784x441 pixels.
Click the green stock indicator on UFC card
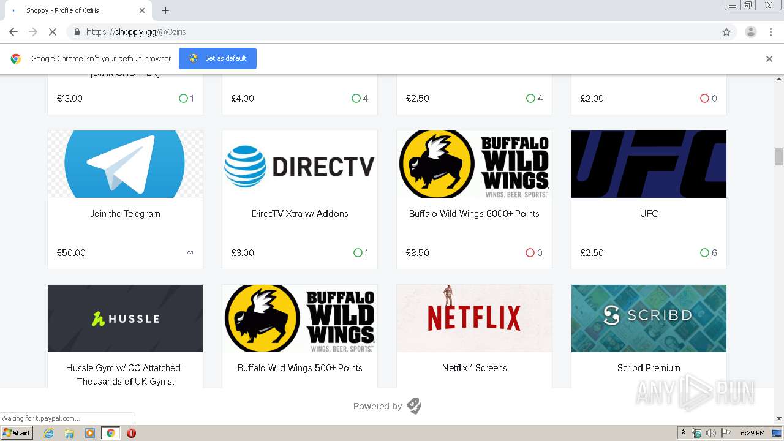point(704,253)
